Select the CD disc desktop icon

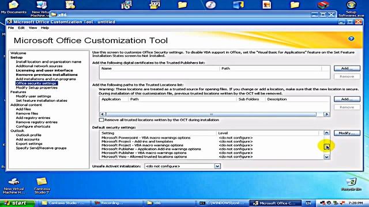pos(210,5)
